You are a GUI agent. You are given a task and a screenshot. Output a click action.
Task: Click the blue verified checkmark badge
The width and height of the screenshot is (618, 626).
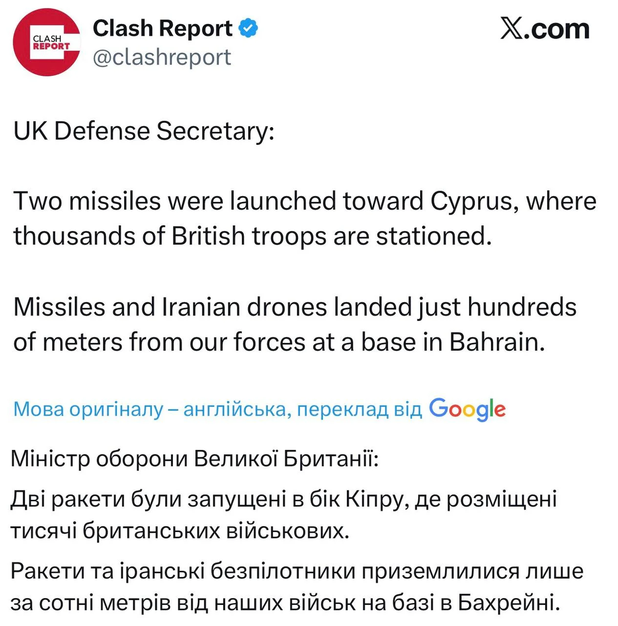(x=248, y=28)
